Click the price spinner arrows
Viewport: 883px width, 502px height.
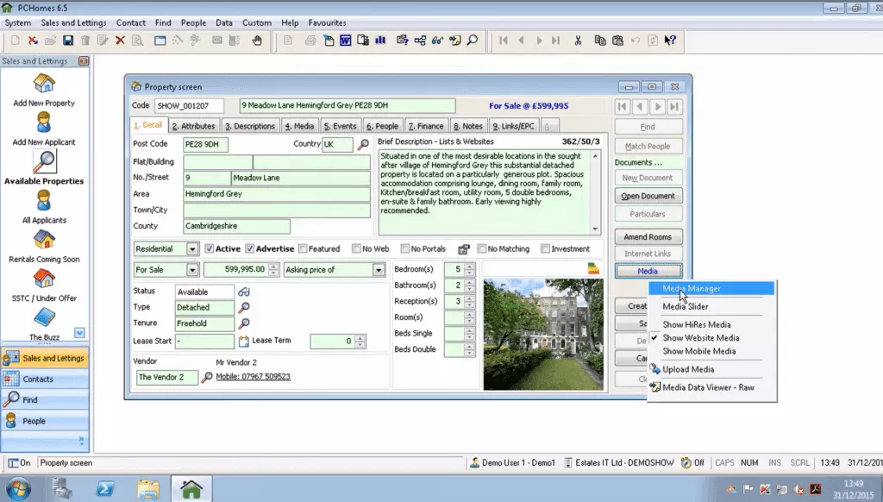[x=273, y=270]
